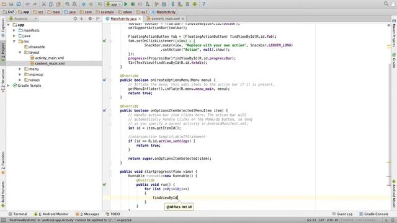397x223 pixels.
Task: Open the AVD Manager icon
Action: [x=180, y=4]
